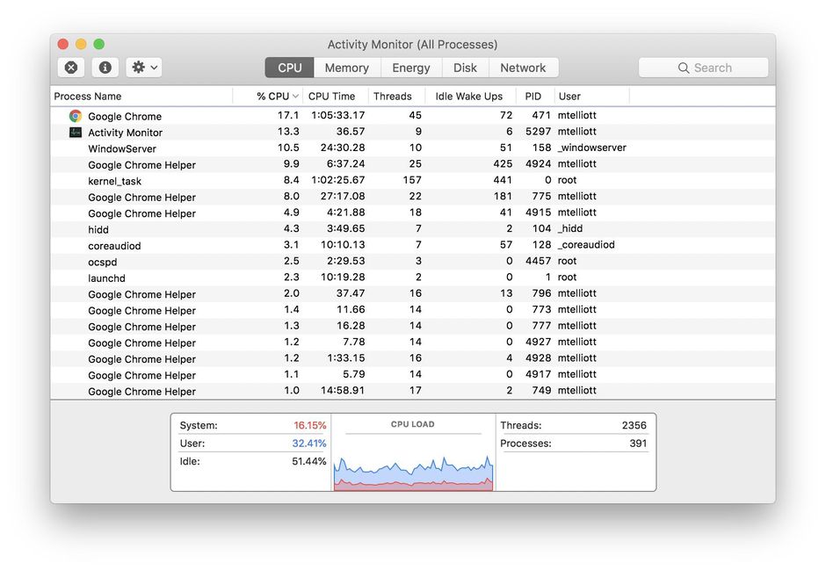Select the Google Chrome app icon
The width and height of the screenshot is (826, 570).
tap(76, 116)
